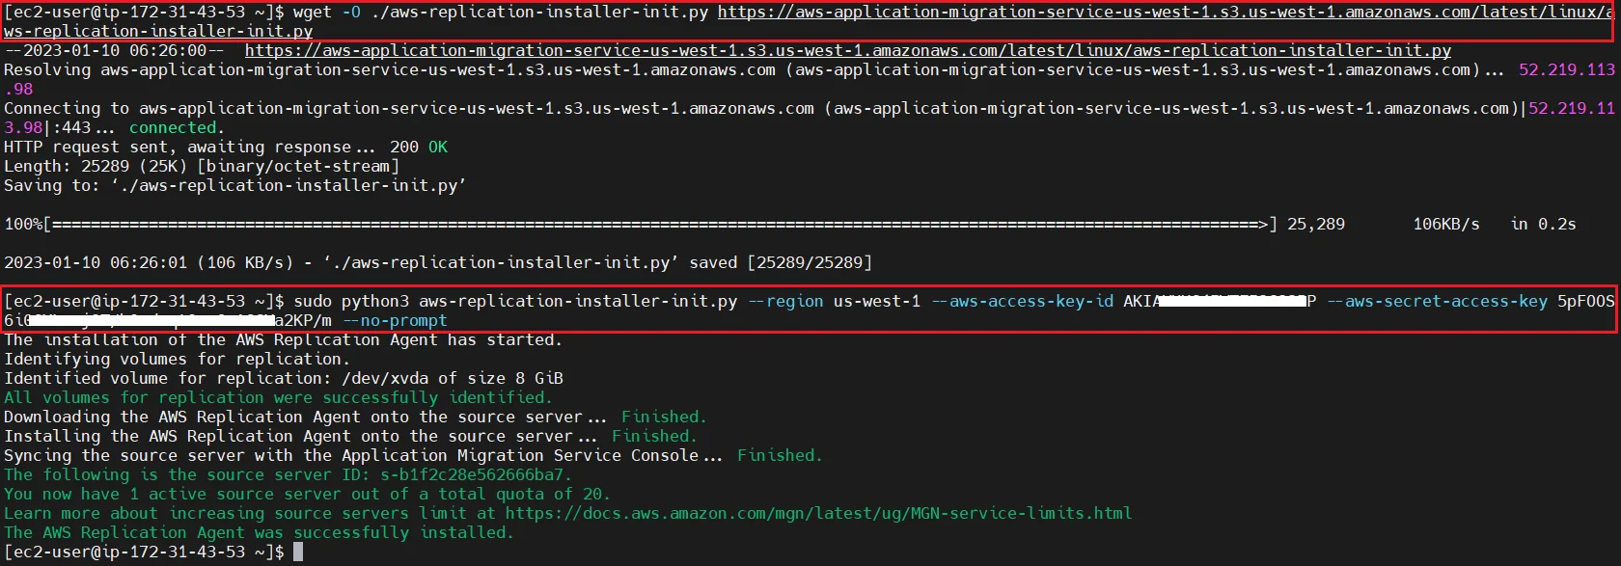Click the "106KB/s" download speed value
Viewport: 1621px width, 566px height.
pos(1446,224)
